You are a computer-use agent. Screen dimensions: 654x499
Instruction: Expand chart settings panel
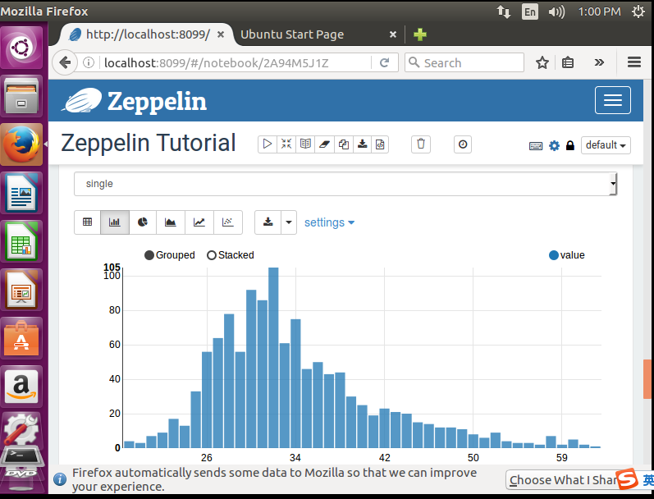click(x=329, y=222)
